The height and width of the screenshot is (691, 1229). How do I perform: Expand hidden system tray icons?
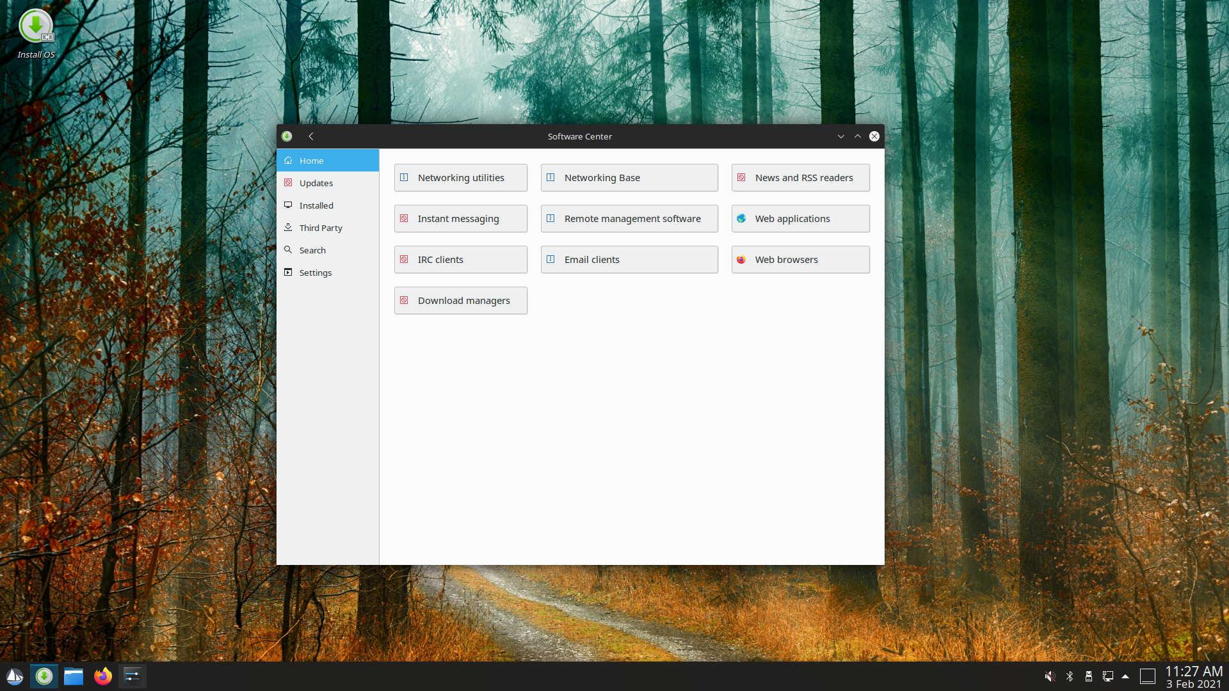1125,676
